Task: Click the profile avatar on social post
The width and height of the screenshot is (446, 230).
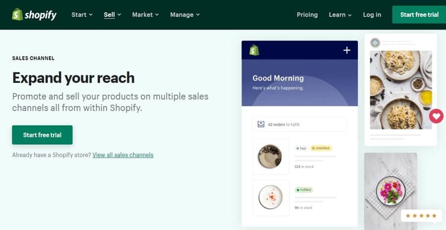Action: pos(375,43)
